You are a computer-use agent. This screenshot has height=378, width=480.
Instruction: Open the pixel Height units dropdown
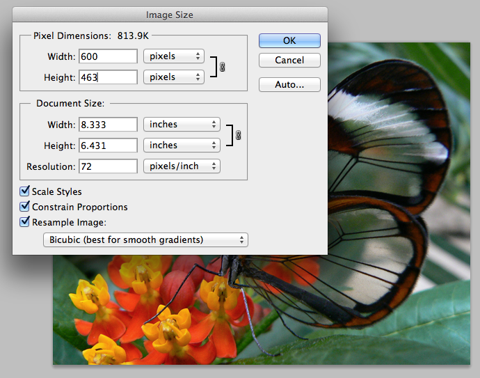174,77
